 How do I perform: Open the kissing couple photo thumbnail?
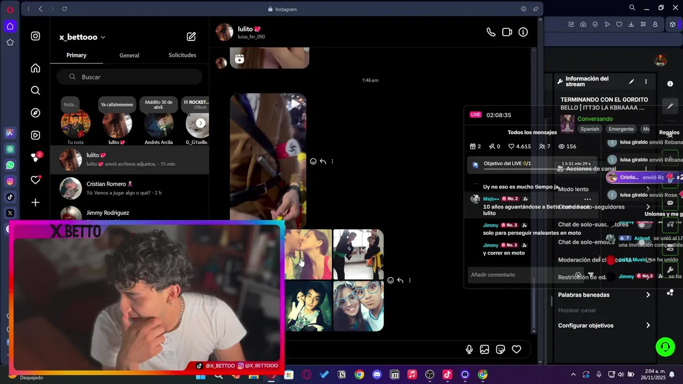pos(308,254)
